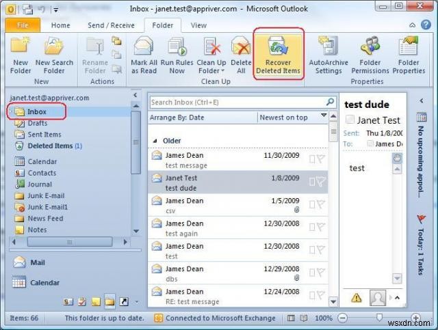Open Notes shortcut icon at navigation bottom
This screenshot has height=330, width=438.
96,301
